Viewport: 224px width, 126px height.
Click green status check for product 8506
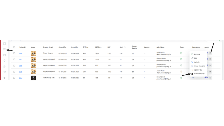coord(181,65)
